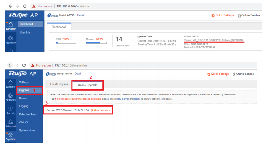Screen dimensions: 267x147
Task: Open Network section in top window sidebar
Action: [11, 40]
